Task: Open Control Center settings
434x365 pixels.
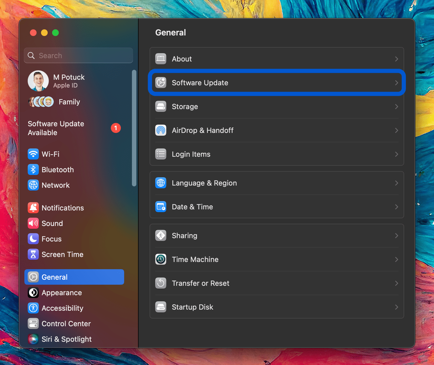Action: click(x=66, y=323)
